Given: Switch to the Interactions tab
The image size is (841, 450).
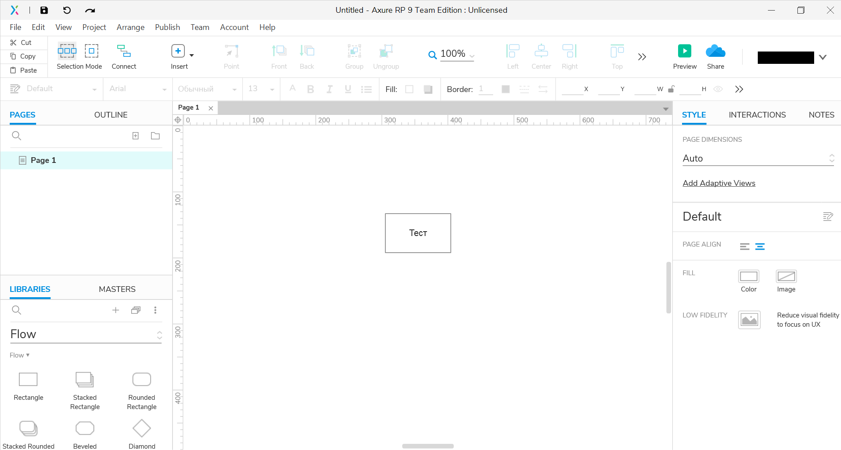Looking at the screenshot, I should click(757, 115).
